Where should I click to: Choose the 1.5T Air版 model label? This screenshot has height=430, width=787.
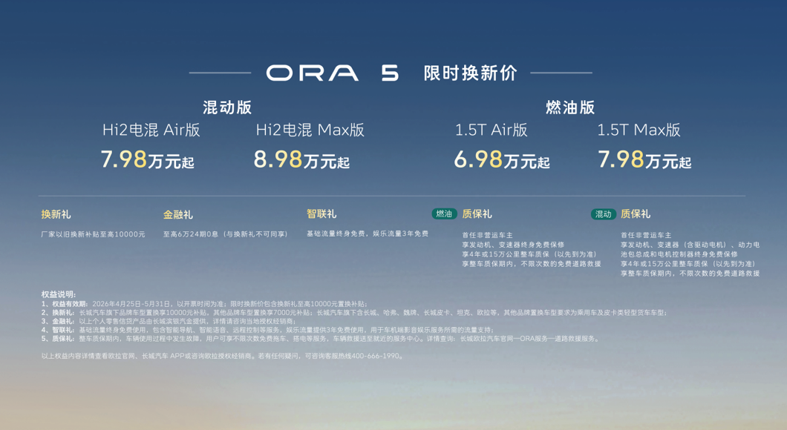pyautogui.click(x=491, y=130)
